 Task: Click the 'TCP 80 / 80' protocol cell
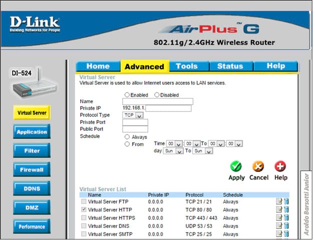tap(198, 210)
